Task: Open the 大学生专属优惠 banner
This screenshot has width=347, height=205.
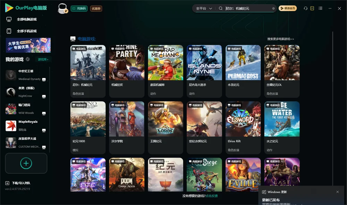Action: (x=28, y=45)
